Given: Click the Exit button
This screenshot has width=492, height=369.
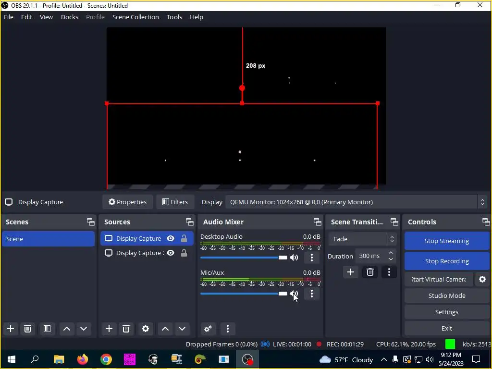Looking at the screenshot, I should (x=447, y=328).
